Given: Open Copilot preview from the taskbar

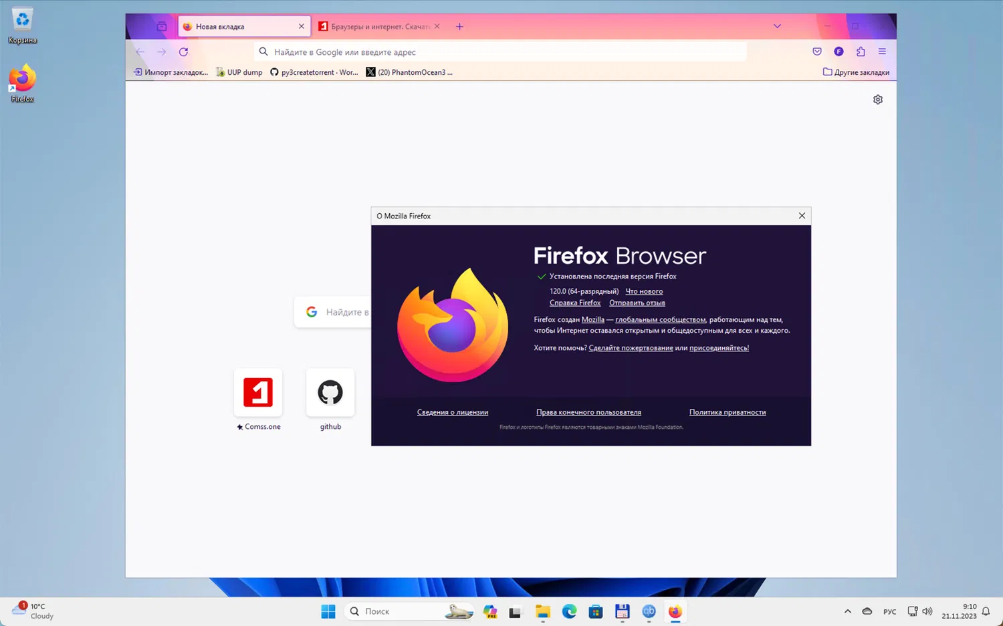Looking at the screenshot, I should 490,611.
